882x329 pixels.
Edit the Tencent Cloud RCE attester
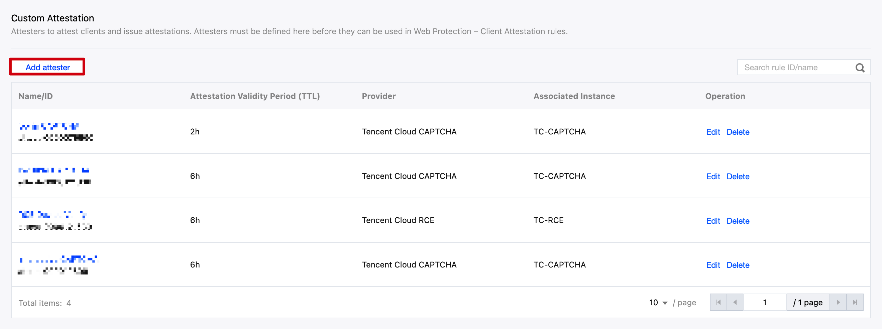[713, 220]
